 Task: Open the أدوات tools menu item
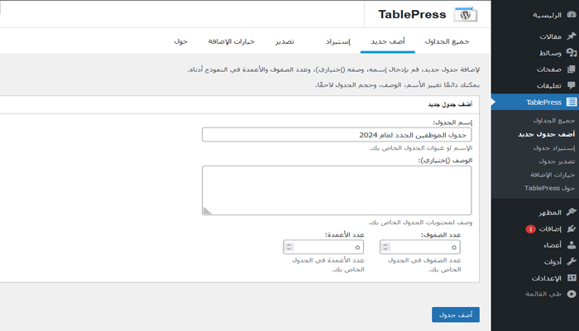coord(535,261)
